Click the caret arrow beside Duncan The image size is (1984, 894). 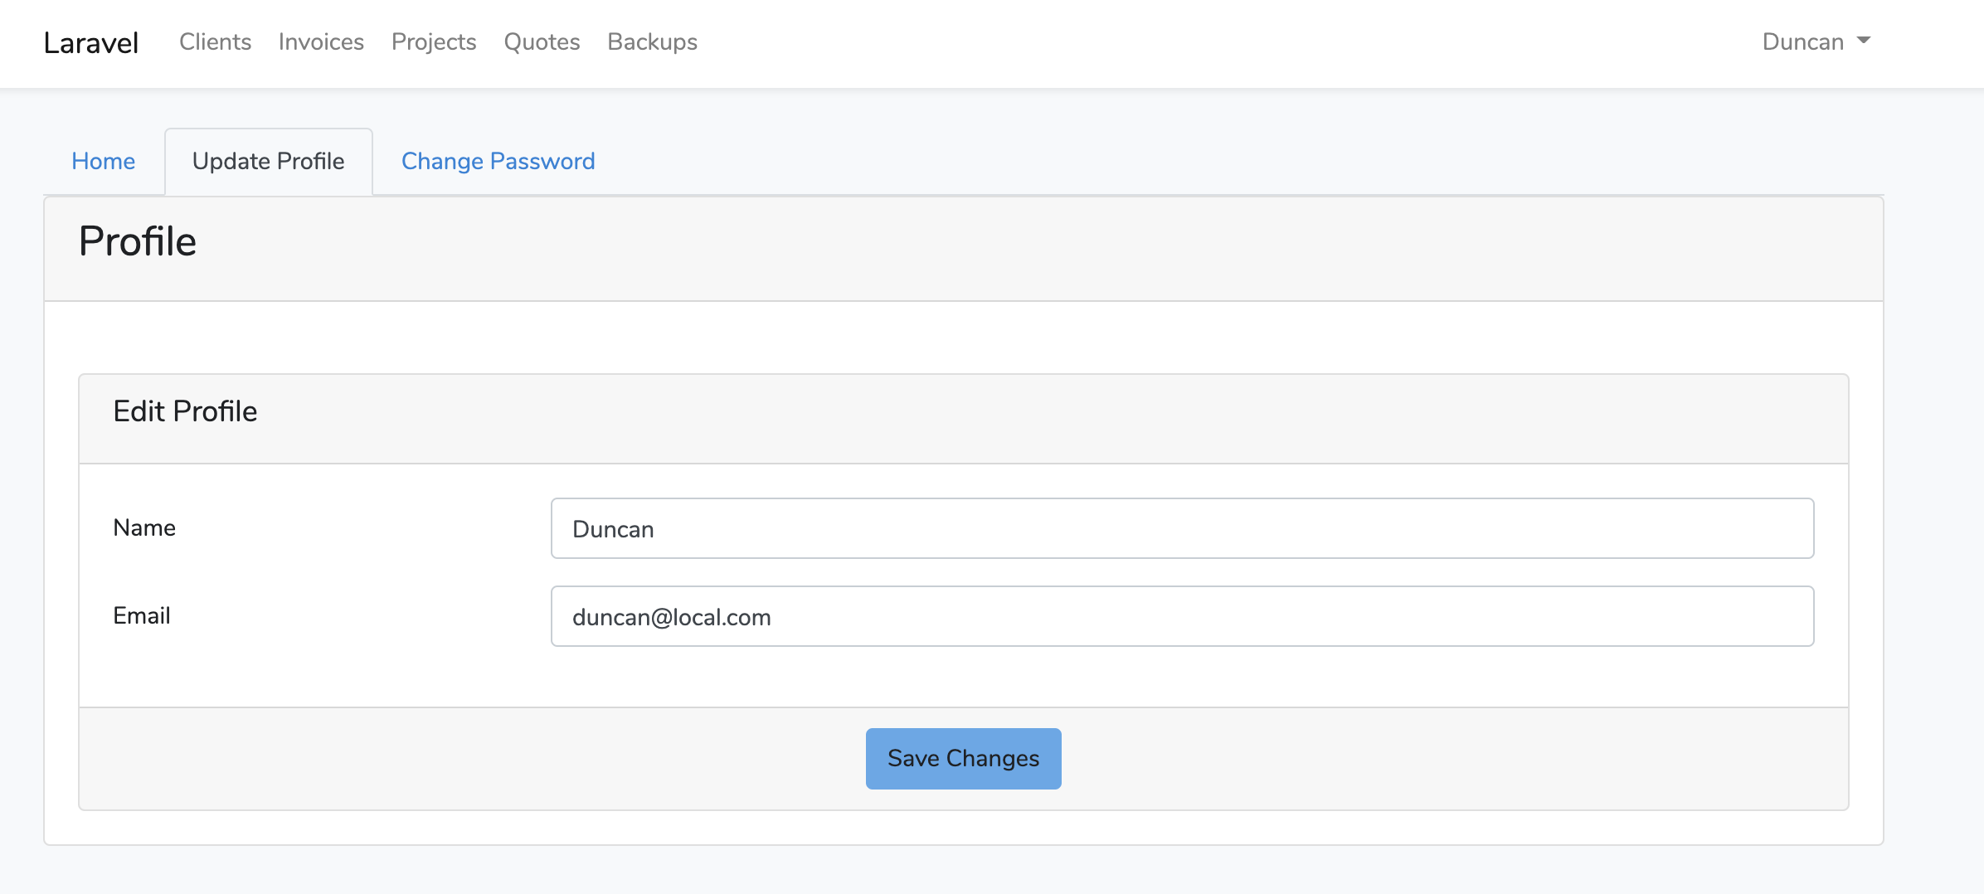coord(1864,41)
